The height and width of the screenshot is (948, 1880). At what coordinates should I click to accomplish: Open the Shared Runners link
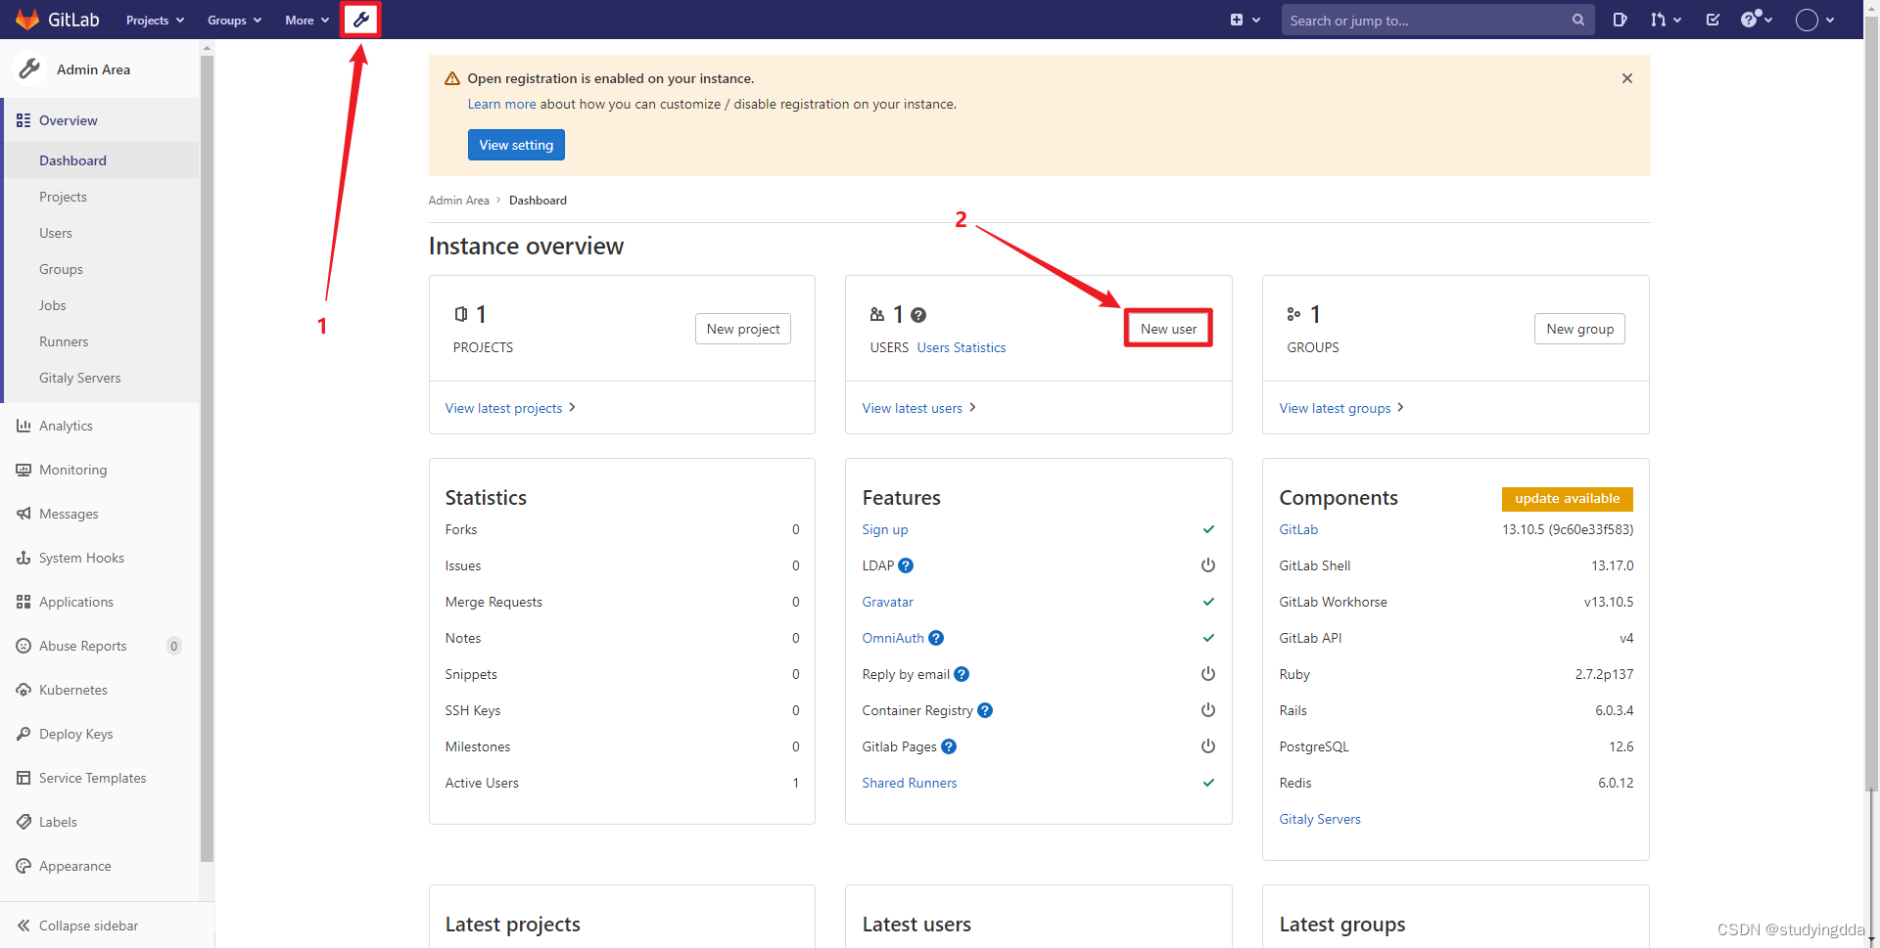click(x=909, y=783)
